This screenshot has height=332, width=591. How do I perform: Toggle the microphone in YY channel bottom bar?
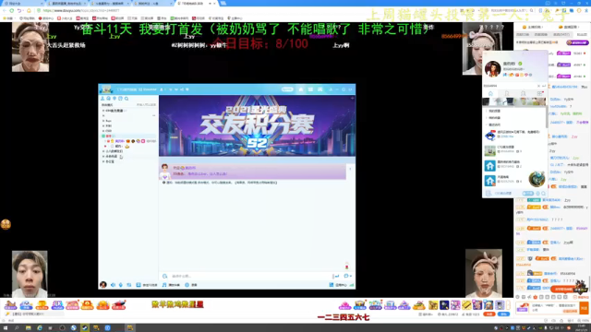click(121, 285)
